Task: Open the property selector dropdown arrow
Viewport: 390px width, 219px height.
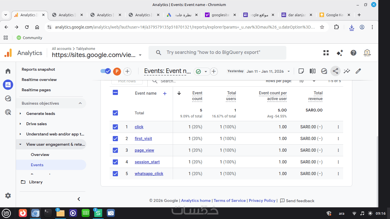Action: [x=140, y=55]
